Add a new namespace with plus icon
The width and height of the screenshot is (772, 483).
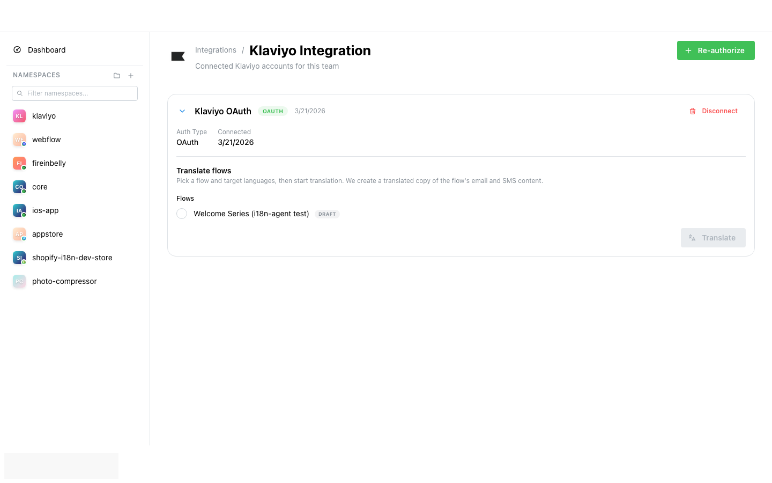tap(131, 76)
